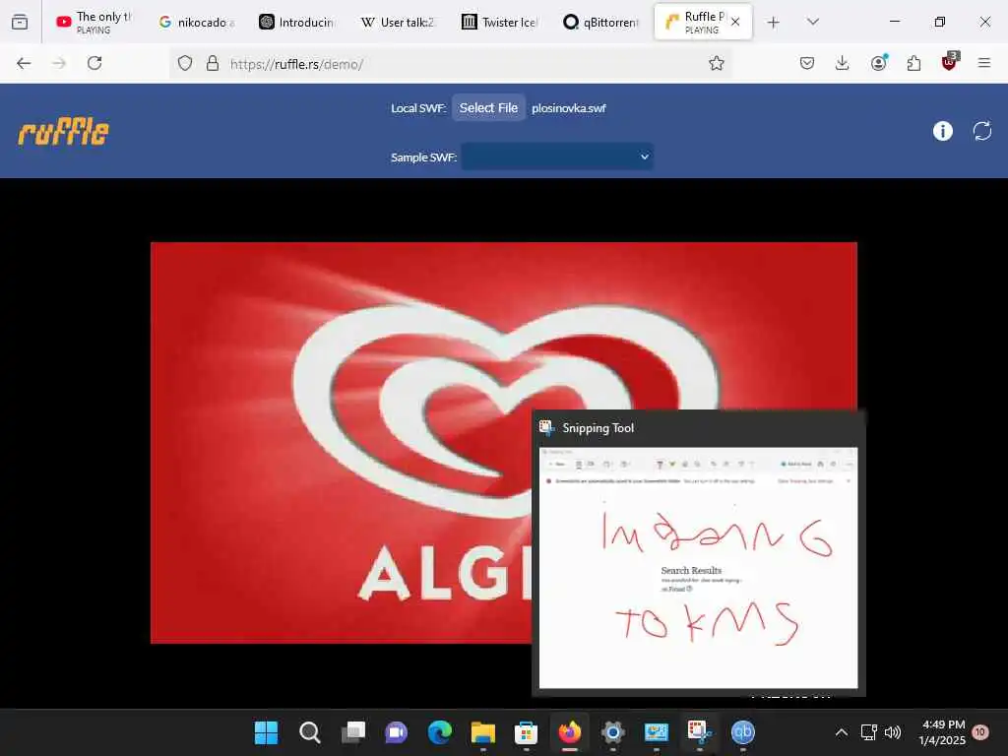Open Firefox account menu

pyautogui.click(x=879, y=63)
